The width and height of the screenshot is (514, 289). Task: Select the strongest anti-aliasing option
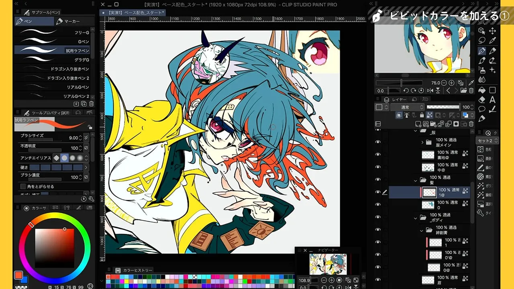80,158
